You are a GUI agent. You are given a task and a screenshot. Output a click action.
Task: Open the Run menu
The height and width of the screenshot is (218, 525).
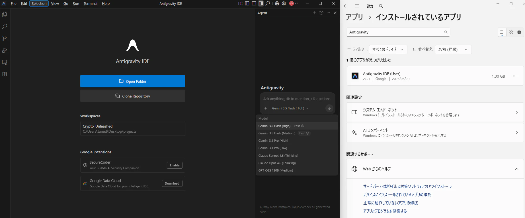(76, 3)
